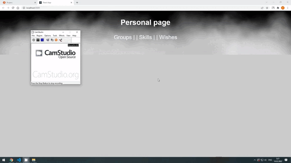Click the gray screen annotations icon in CamStudio
The width and height of the screenshot is (291, 163).
pyautogui.click(x=52, y=40)
